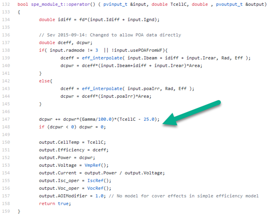
Task: Select line number 132
Action: click(6, 5)
